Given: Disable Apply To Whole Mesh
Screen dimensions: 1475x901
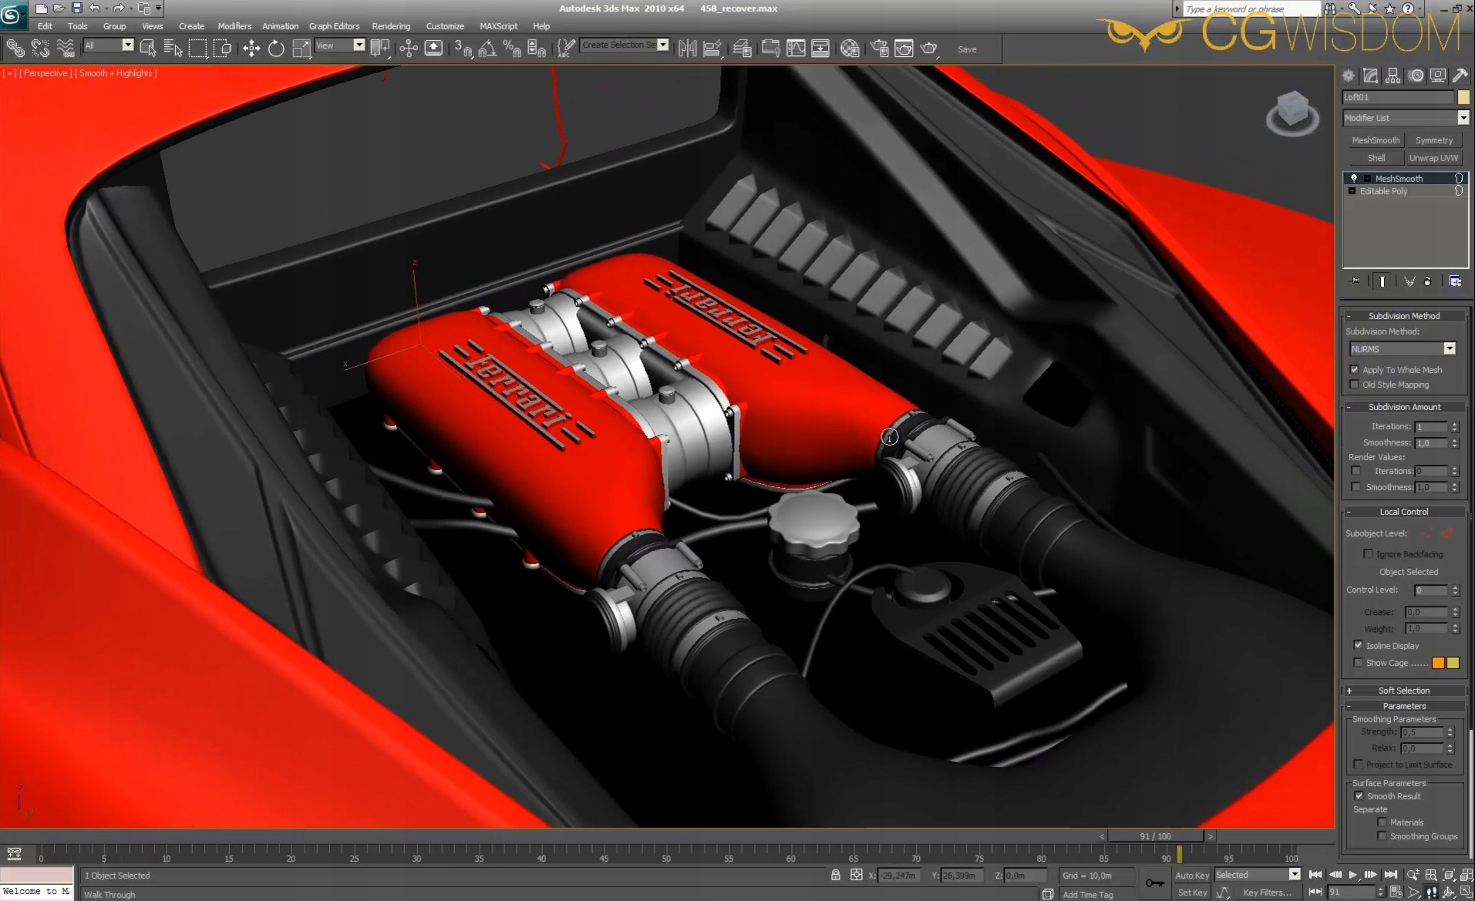Looking at the screenshot, I should point(1355,370).
